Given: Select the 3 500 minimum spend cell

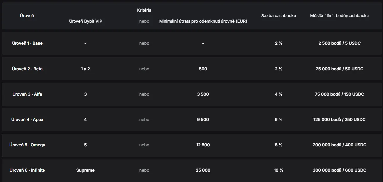Looking at the screenshot, I should click(x=203, y=94).
